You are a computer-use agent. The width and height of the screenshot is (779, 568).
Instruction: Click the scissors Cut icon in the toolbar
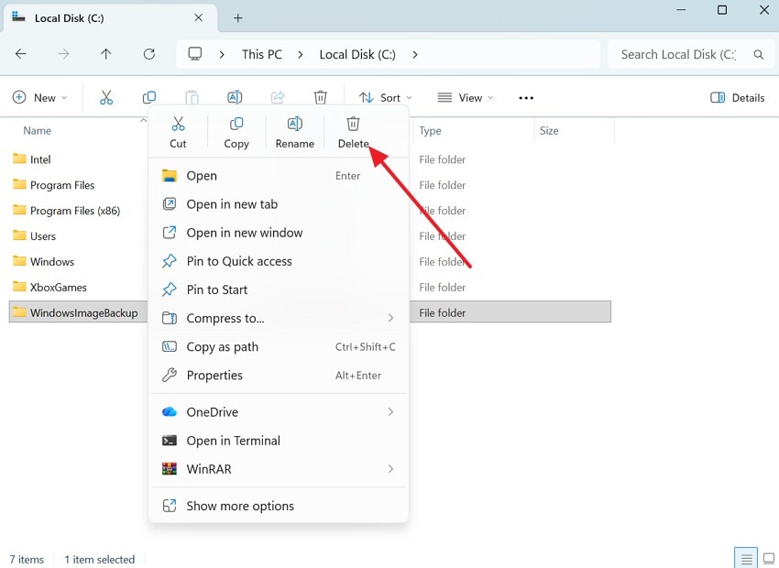[x=106, y=97]
